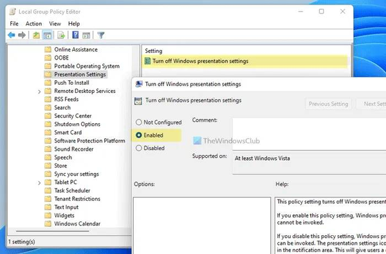Select the Tenant Restrictions tree item
Viewport: 386px width, 254px height.
(x=77, y=199)
